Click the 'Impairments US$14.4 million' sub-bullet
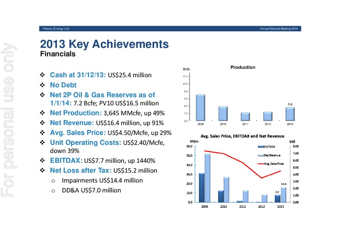Viewport: 340px width, 240px height. (102, 181)
